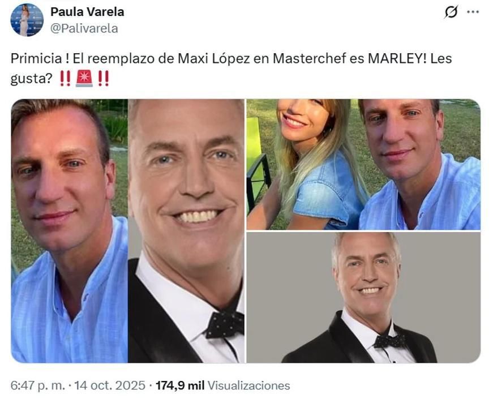Click the polka-dot bow tie in large tuxedo photo
The width and height of the screenshot is (493, 403).
pos(225,324)
